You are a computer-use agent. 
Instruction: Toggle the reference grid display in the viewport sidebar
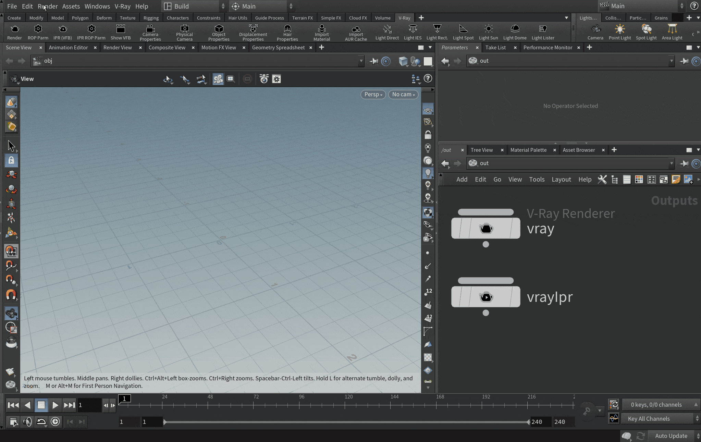[x=428, y=109]
